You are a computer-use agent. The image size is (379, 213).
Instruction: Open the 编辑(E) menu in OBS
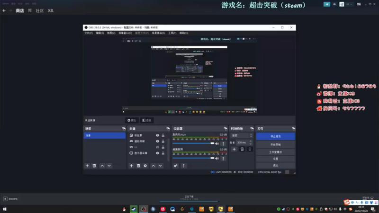(99, 33)
